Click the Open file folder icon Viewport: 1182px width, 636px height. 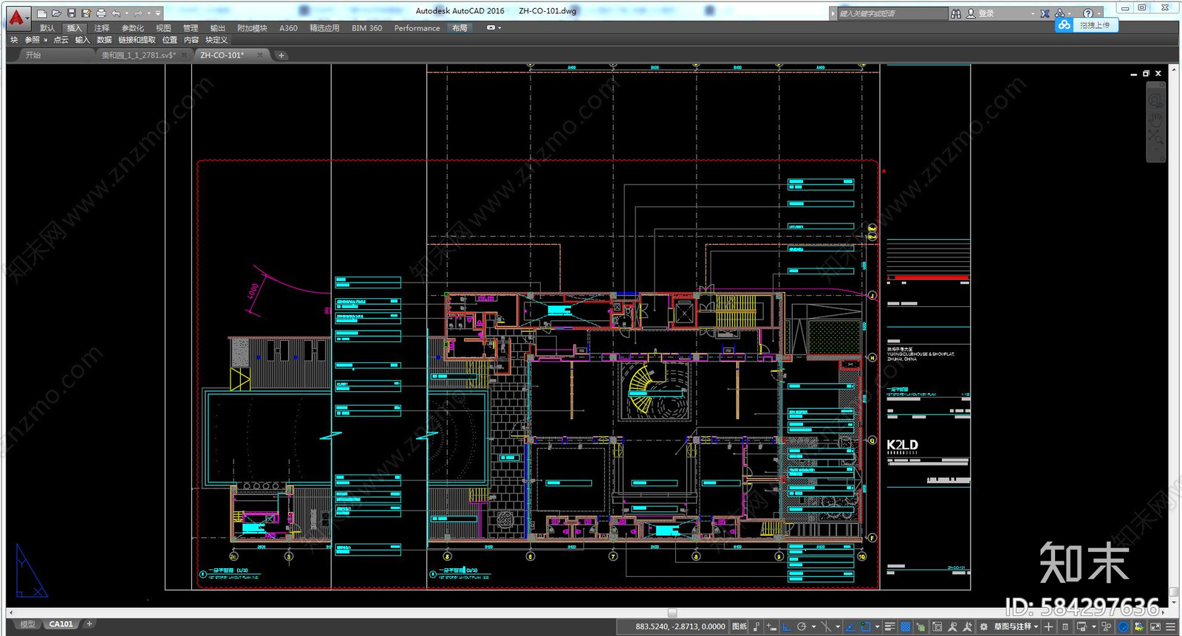point(56,13)
